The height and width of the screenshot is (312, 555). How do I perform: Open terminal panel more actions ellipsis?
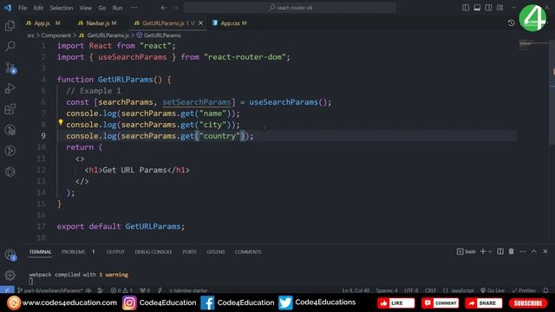(x=522, y=251)
